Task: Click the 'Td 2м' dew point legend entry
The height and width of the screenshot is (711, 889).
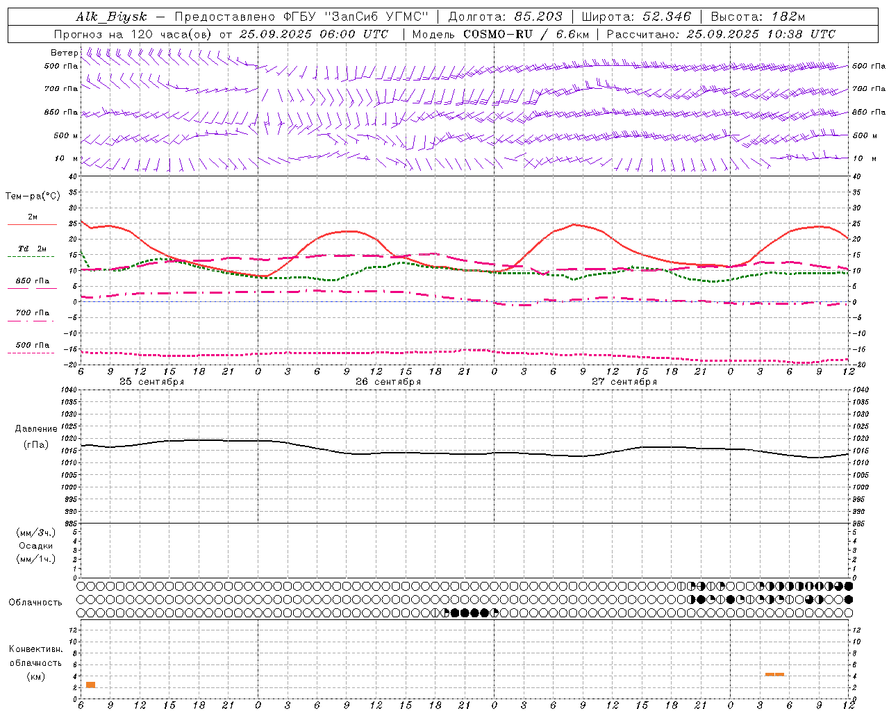Action: 33,249
